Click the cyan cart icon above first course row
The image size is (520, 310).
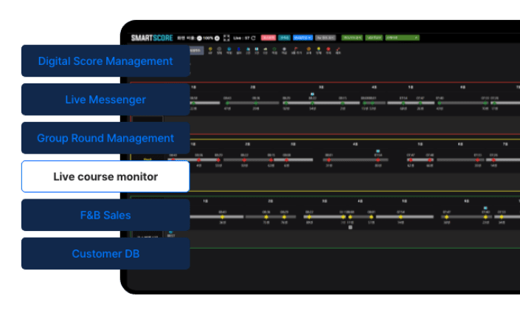(x=312, y=94)
